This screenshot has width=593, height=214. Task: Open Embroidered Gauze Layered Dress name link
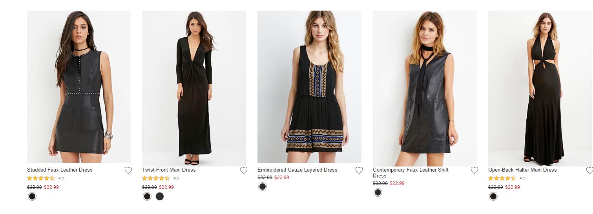coord(297,170)
